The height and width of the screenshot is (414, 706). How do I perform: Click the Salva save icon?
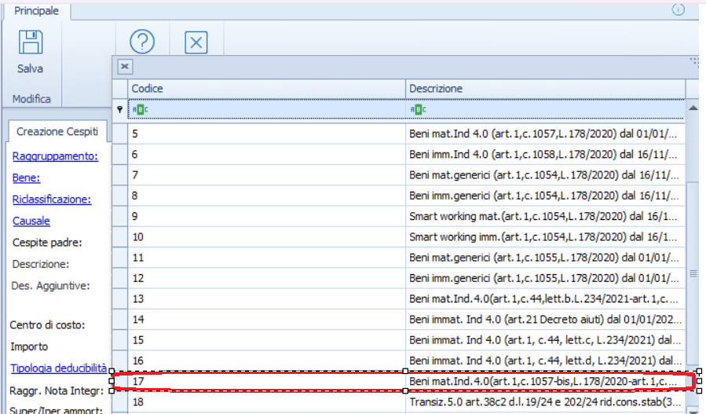coord(30,43)
